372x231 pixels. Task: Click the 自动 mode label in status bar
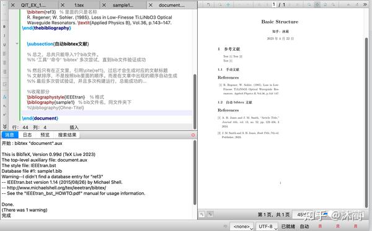pyautogui.click(x=304, y=227)
